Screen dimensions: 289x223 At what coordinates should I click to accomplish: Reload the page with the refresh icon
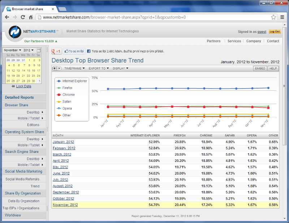pyautogui.click(x=23, y=17)
